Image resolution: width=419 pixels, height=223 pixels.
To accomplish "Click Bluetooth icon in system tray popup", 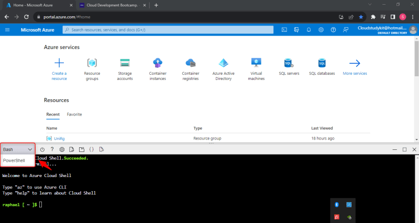I will pyautogui.click(x=337, y=204).
